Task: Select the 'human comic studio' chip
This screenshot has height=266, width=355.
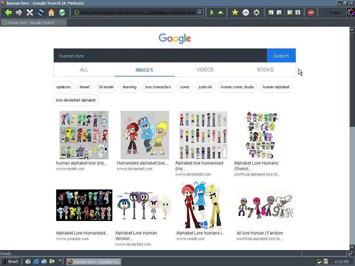Action: point(237,87)
